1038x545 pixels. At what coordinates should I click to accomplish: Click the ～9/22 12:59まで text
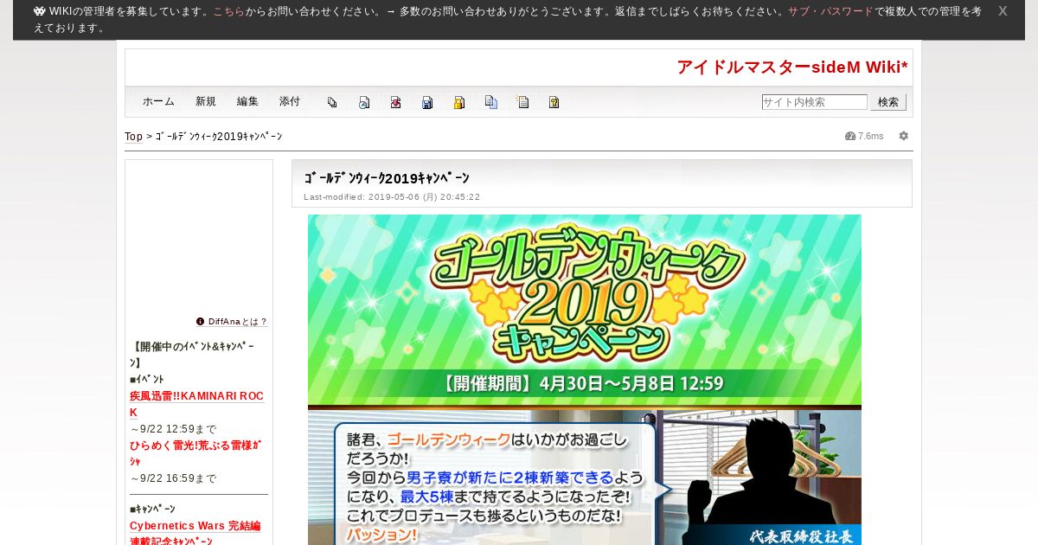click(x=173, y=429)
